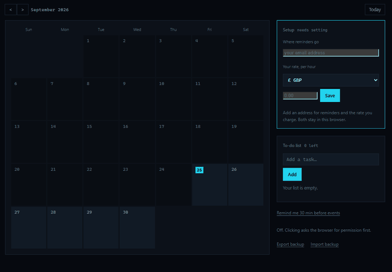
Task: Click Export backup link
Action: 290,245
